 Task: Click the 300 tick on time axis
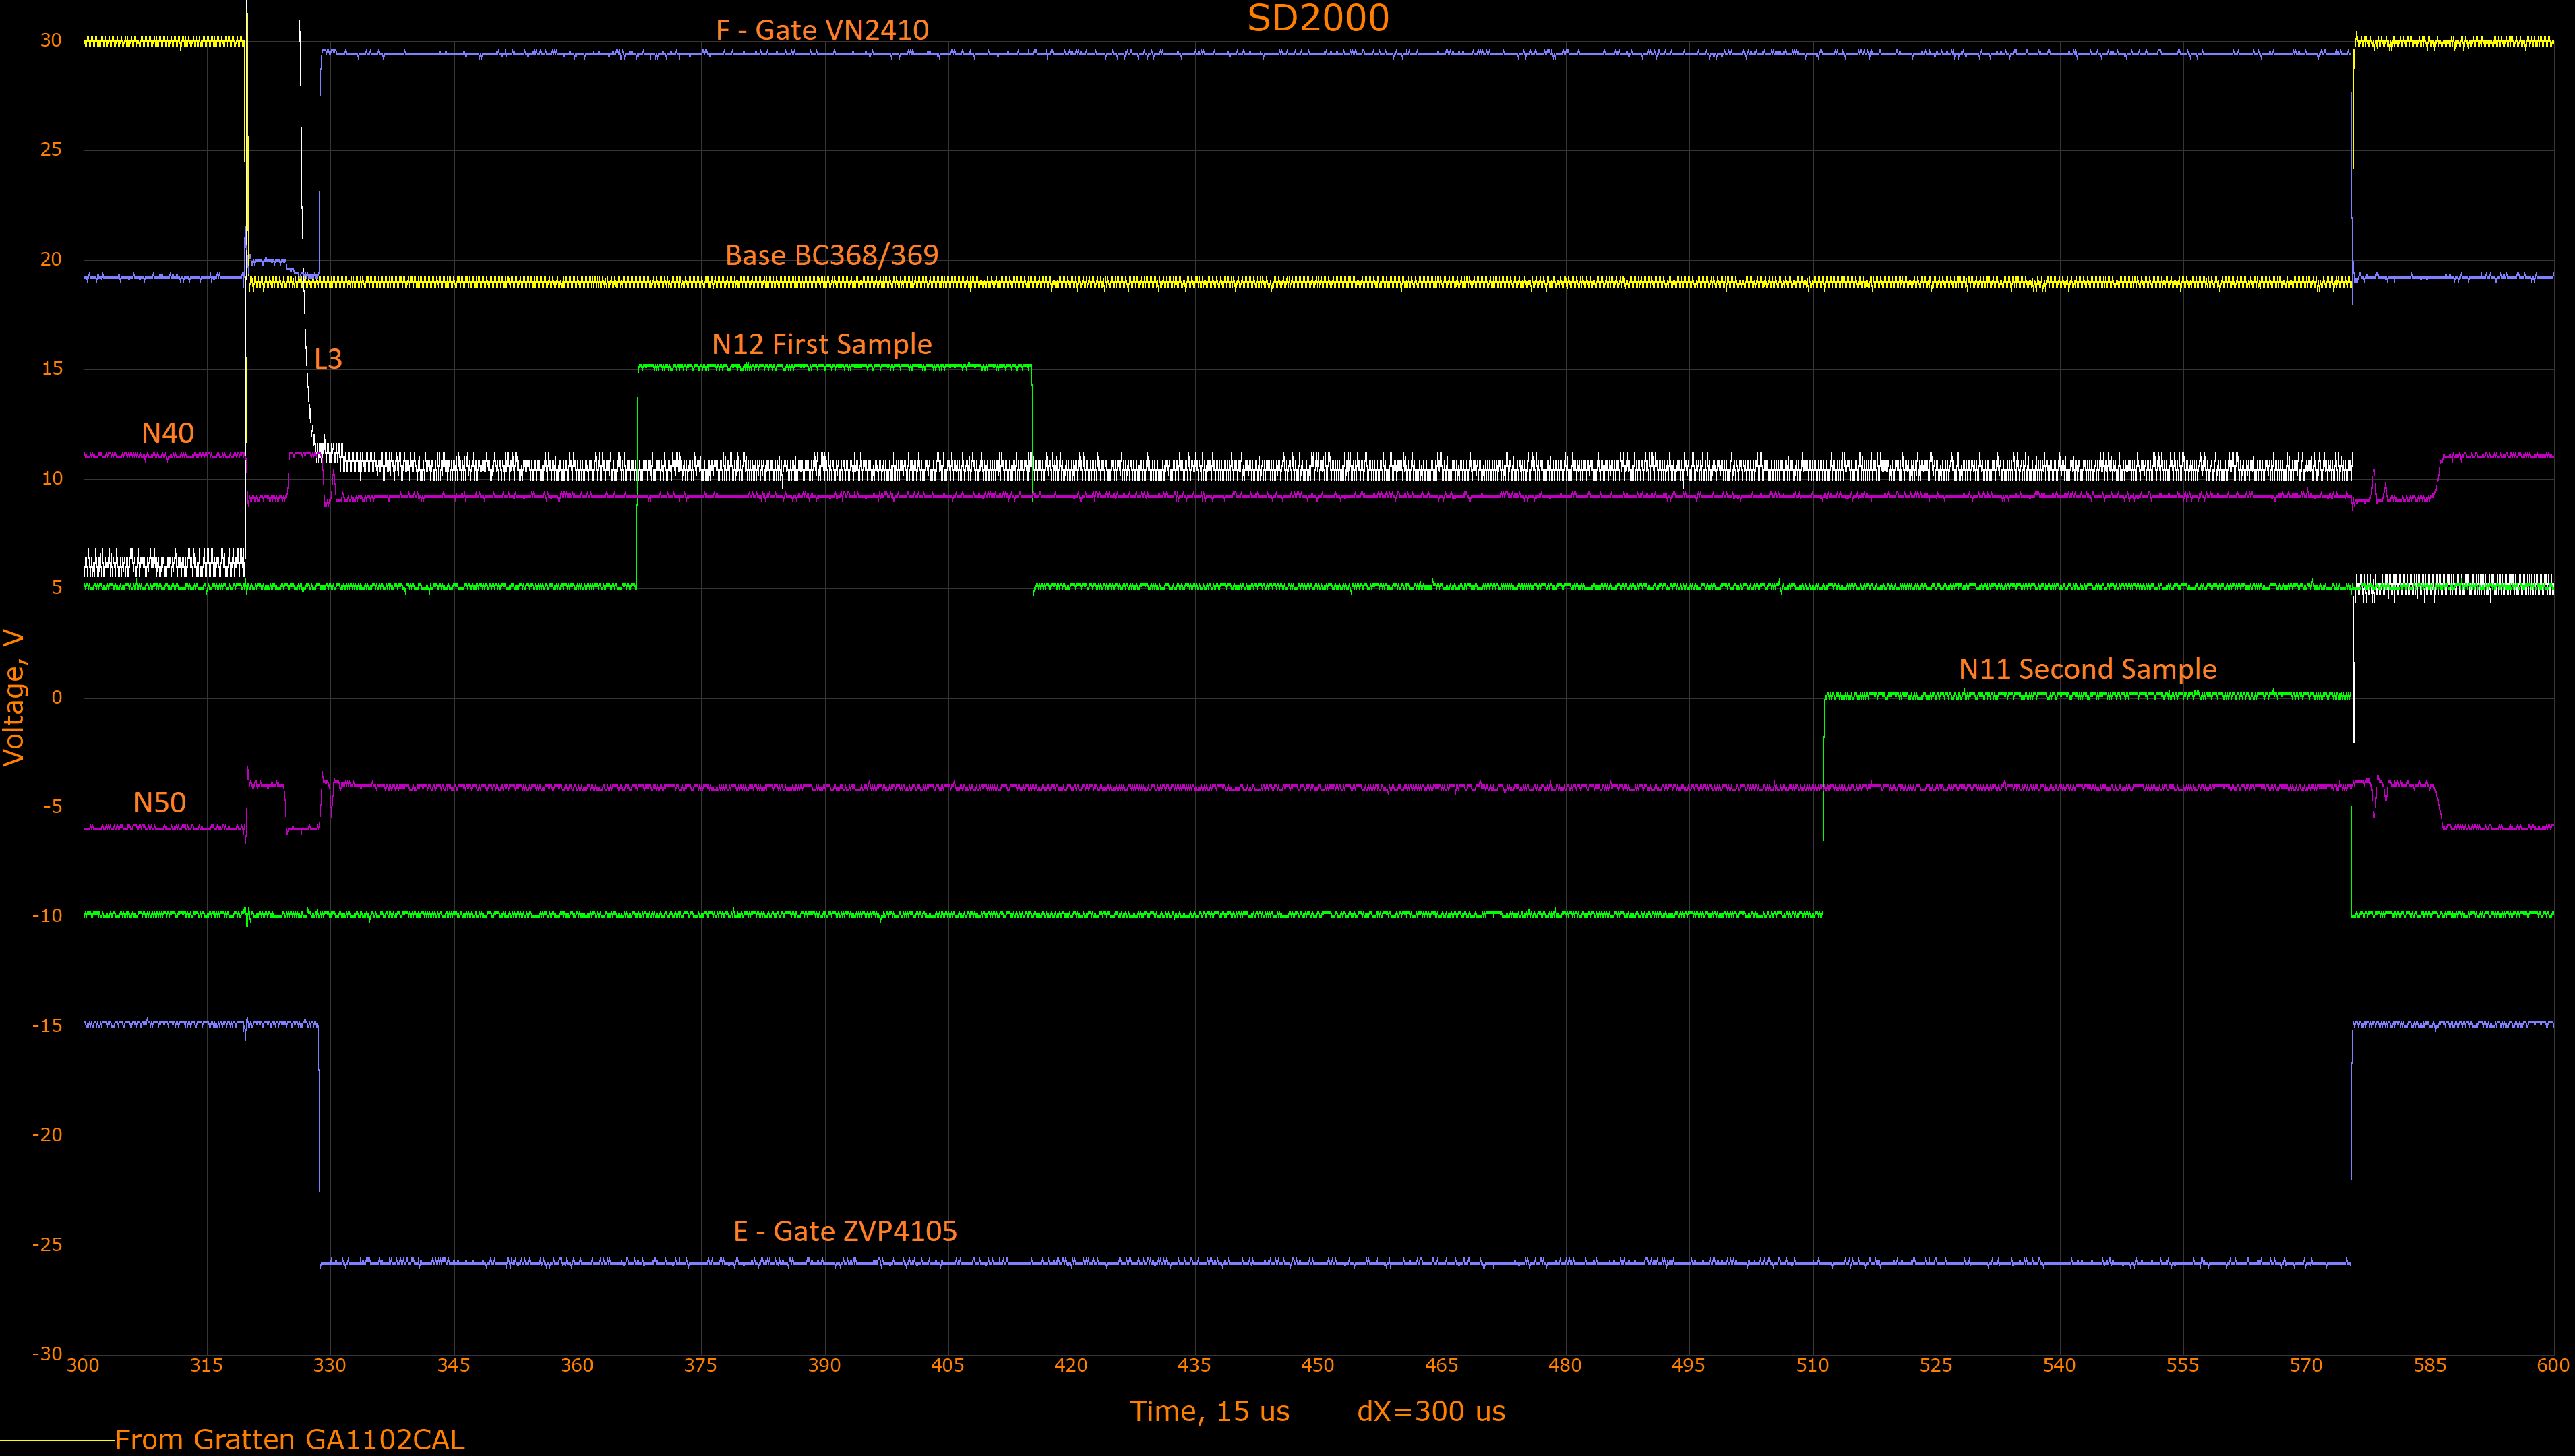click(x=83, y=1365)
